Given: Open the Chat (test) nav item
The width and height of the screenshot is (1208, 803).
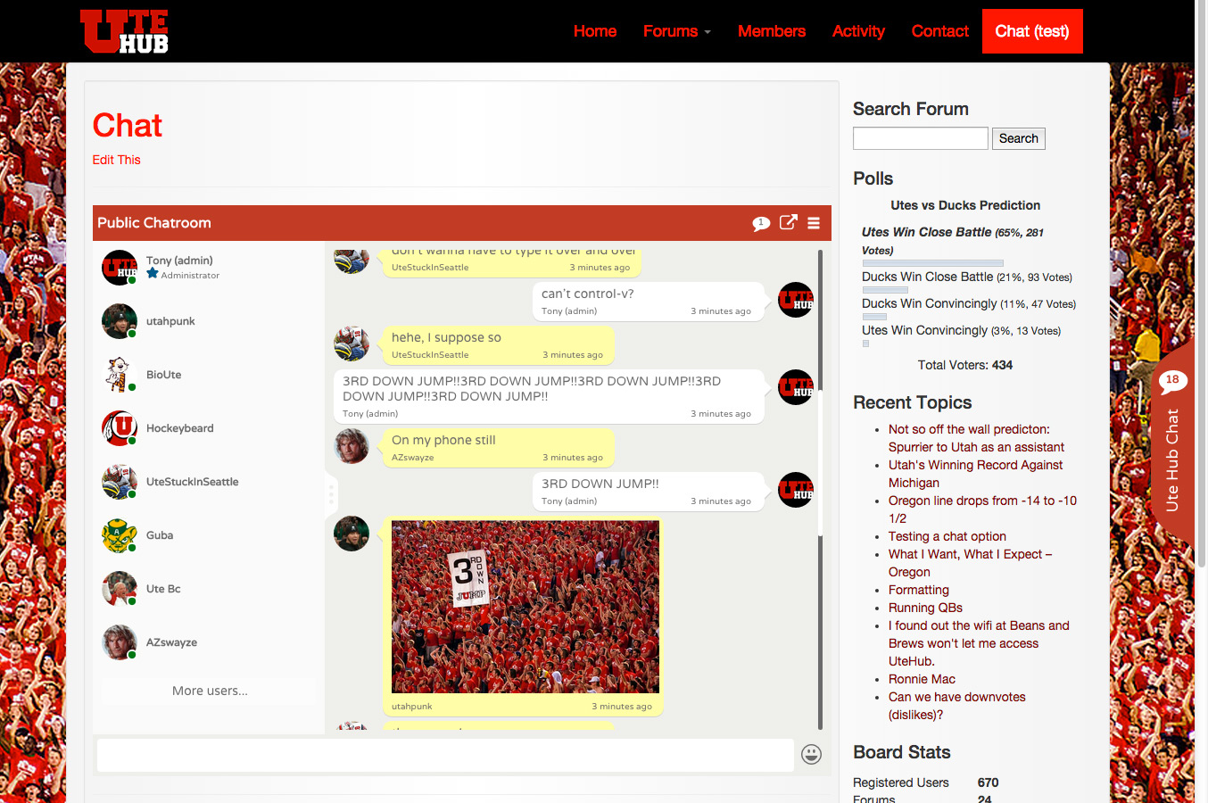Looking at the screenshot, I should point(1032,31).
